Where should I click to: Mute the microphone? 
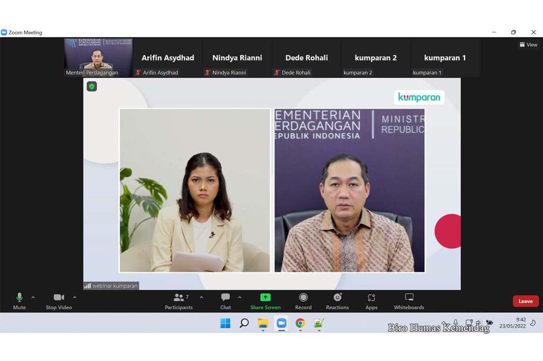click(20, 301)
